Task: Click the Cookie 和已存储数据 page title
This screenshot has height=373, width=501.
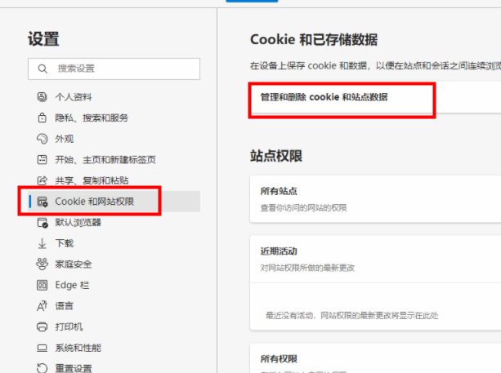Action: 314,39
